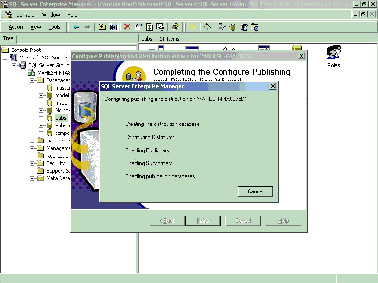Open the Console menu

(25, 15)
